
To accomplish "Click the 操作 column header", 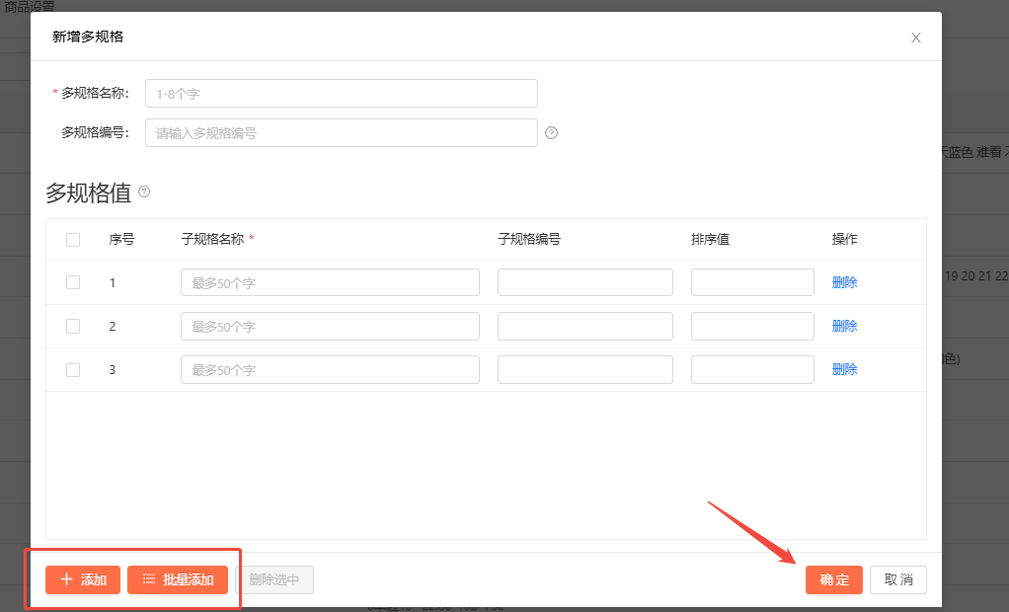I will point(844,240).
